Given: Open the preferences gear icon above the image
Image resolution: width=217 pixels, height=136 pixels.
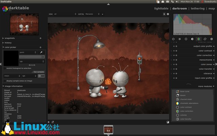Looking at the screenshot, I should [167, 14].
